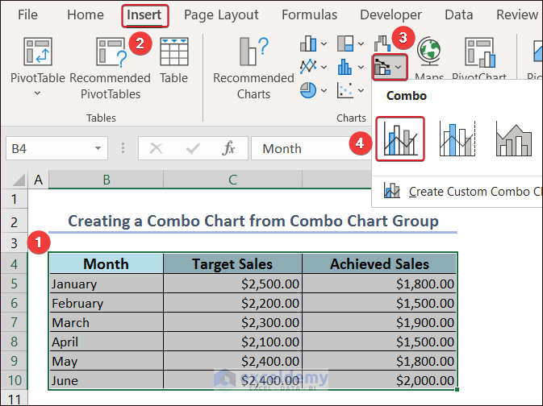Click the Maps globe icon
Viewport: 543px width, 406px height.
coord(428,51)
